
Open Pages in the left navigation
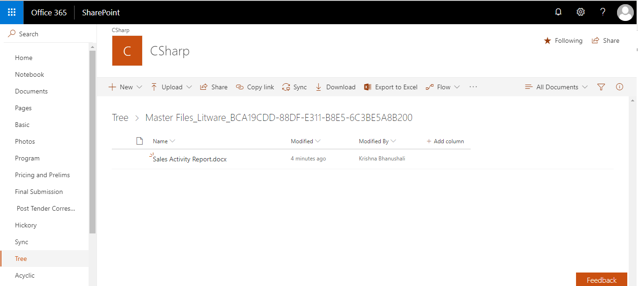click(x=23, y=108)
